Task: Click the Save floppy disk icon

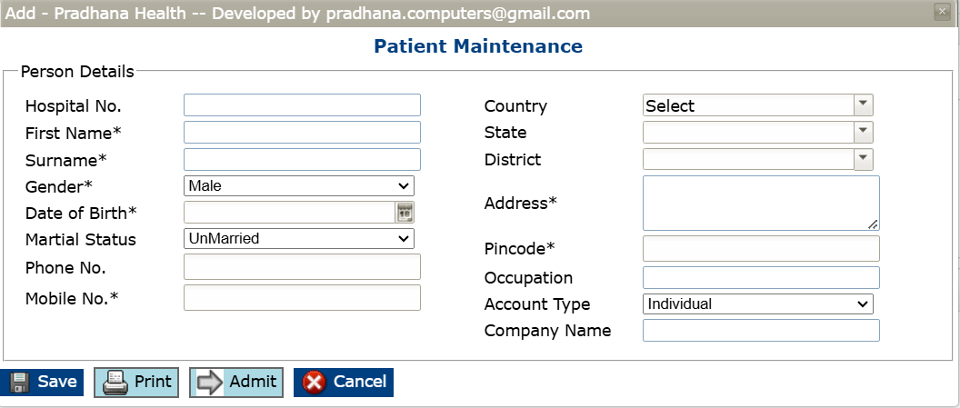Action: [20, 383]
